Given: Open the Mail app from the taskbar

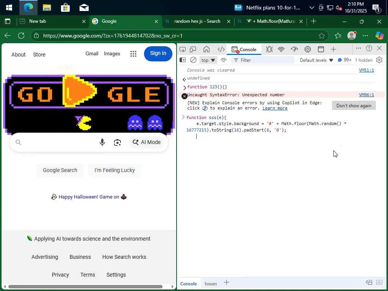Looking at the screenshot, I should coord(84,8).
